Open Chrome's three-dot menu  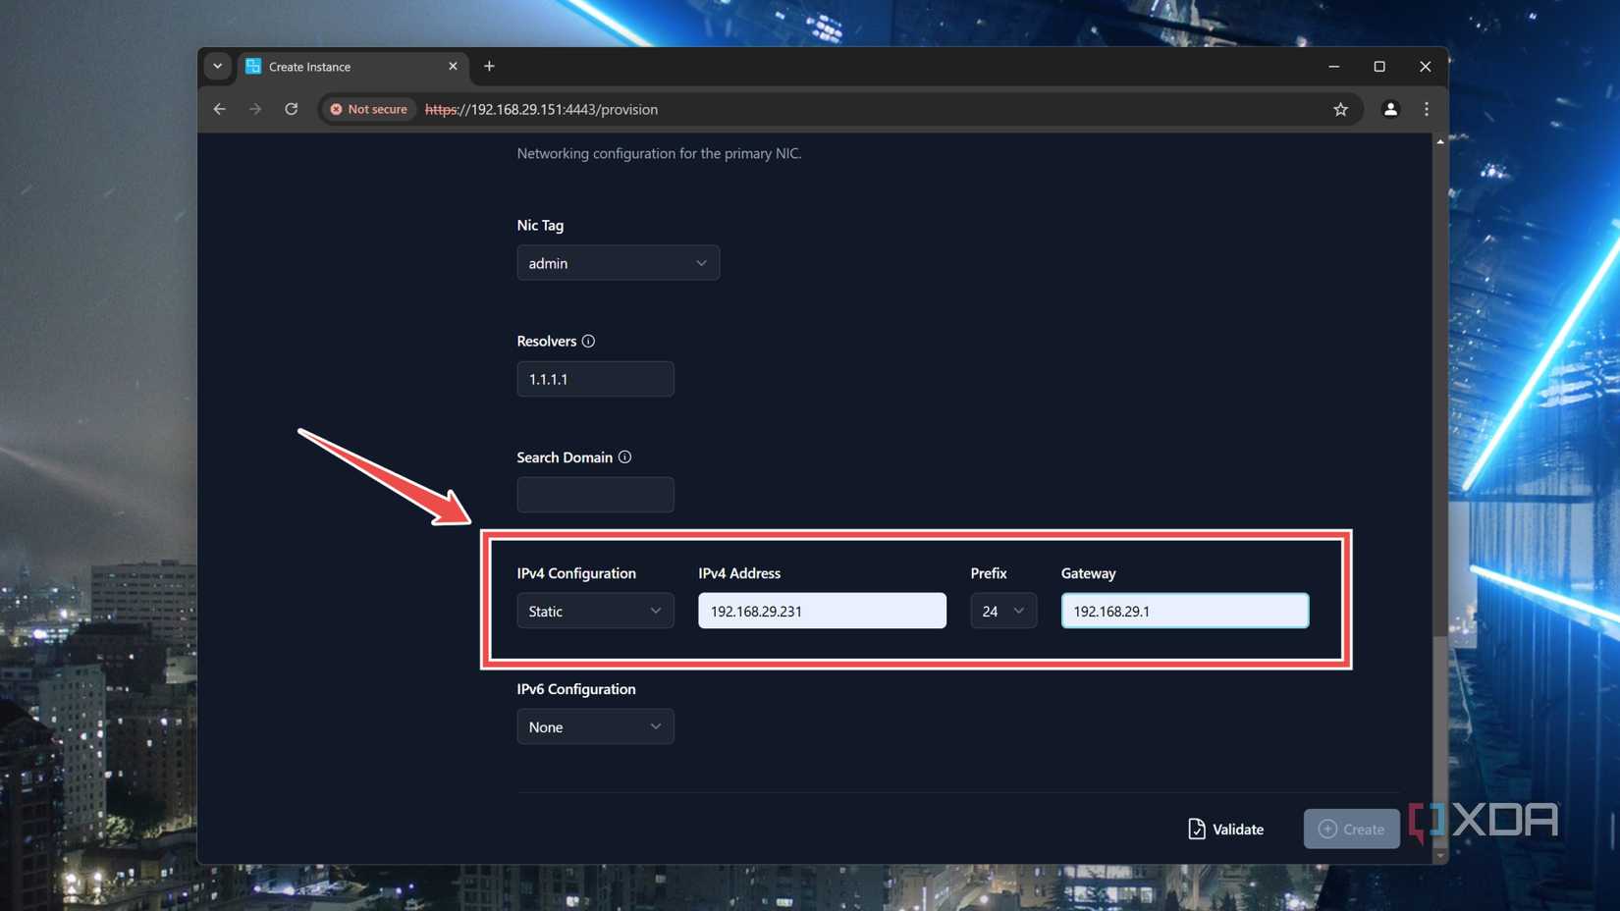pos(1427,109)
